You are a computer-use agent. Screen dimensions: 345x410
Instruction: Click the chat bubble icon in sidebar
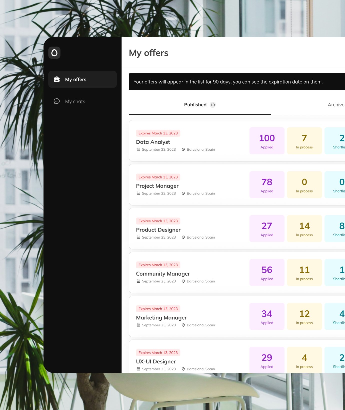57,101
